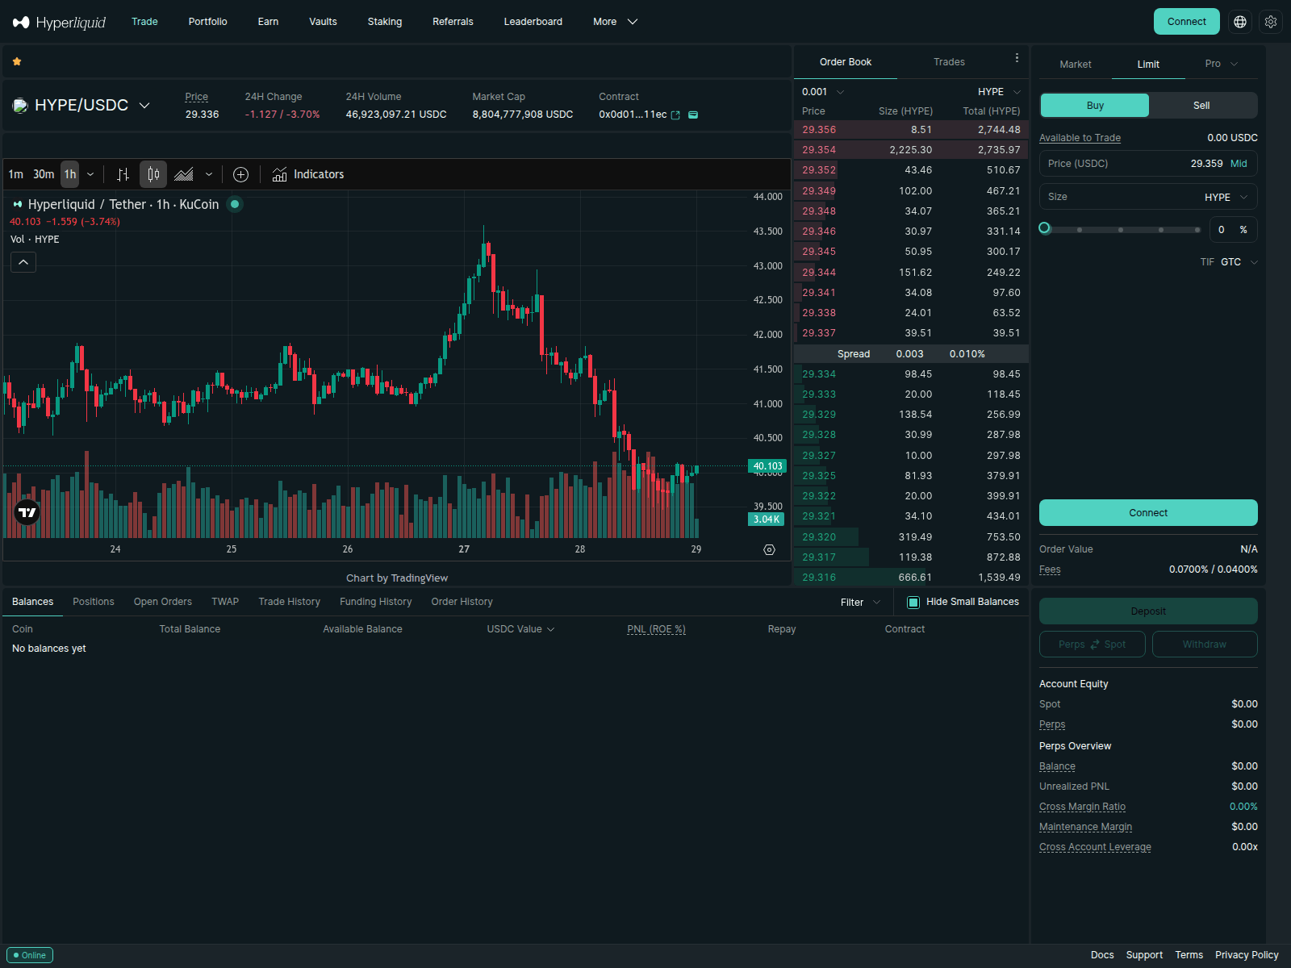The image size is (1291, 968).
Task: Switch chart to 1m interval
Action: (16, 174)
